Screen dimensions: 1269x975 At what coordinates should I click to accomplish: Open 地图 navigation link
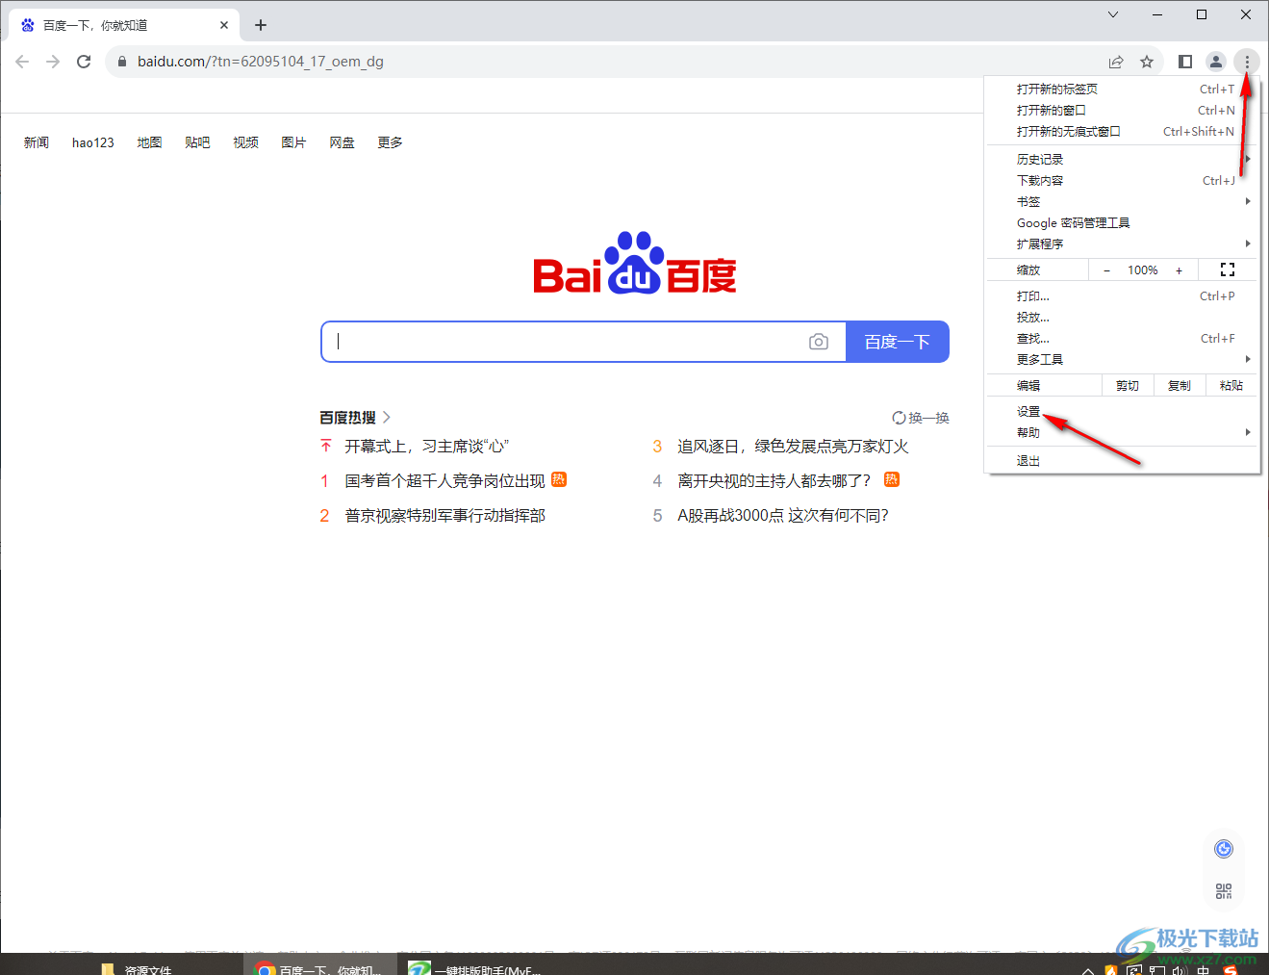[x=149, y=142]
